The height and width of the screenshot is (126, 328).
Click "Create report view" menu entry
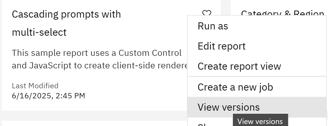pos(239,66)
